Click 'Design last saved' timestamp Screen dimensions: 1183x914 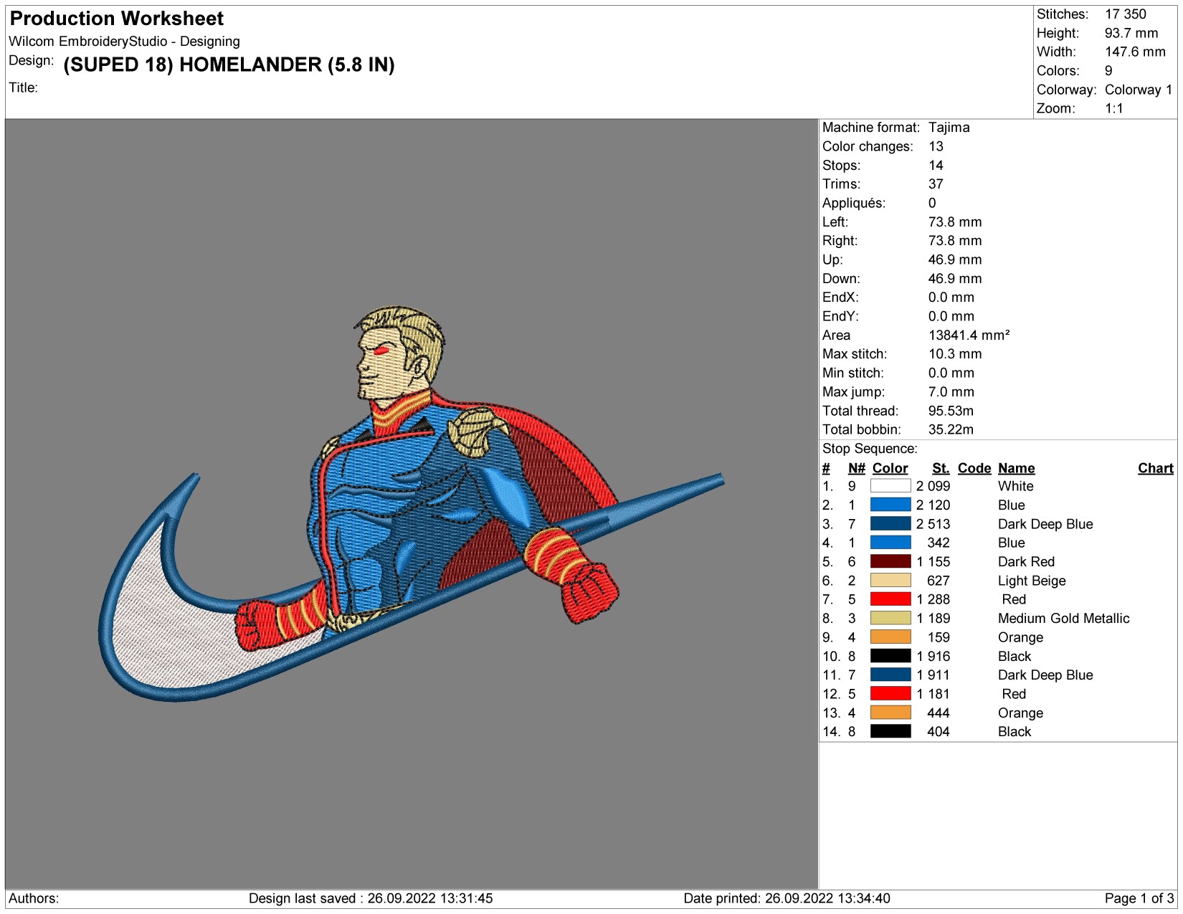371,898
